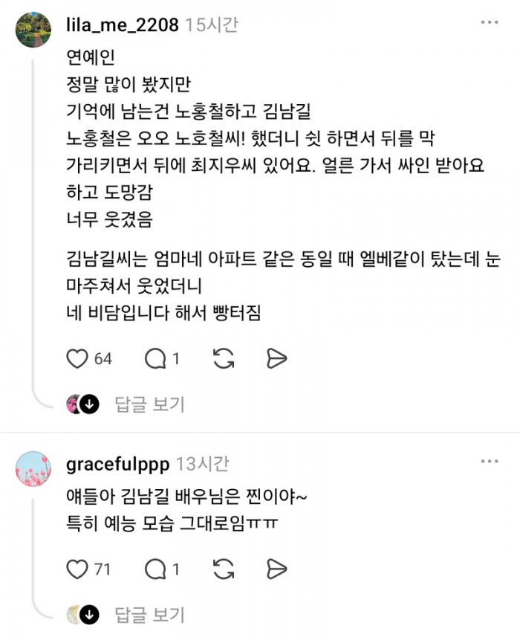Like the lila_me_2208 post
520x640 pixels.
click(77, 359)
